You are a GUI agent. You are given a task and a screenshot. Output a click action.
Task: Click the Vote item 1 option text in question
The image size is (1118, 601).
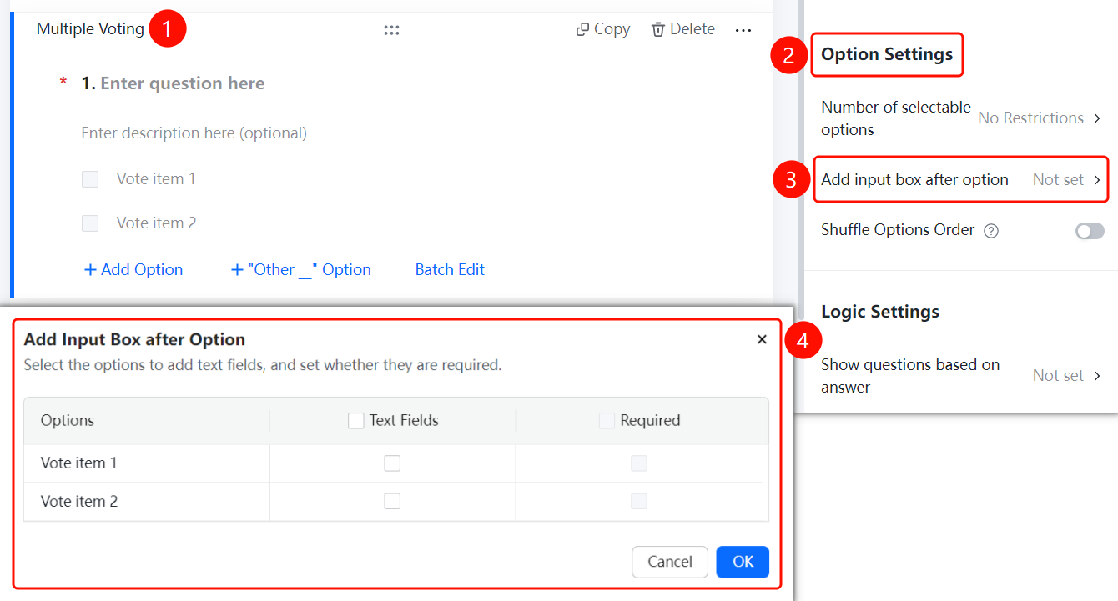[156, 178]
